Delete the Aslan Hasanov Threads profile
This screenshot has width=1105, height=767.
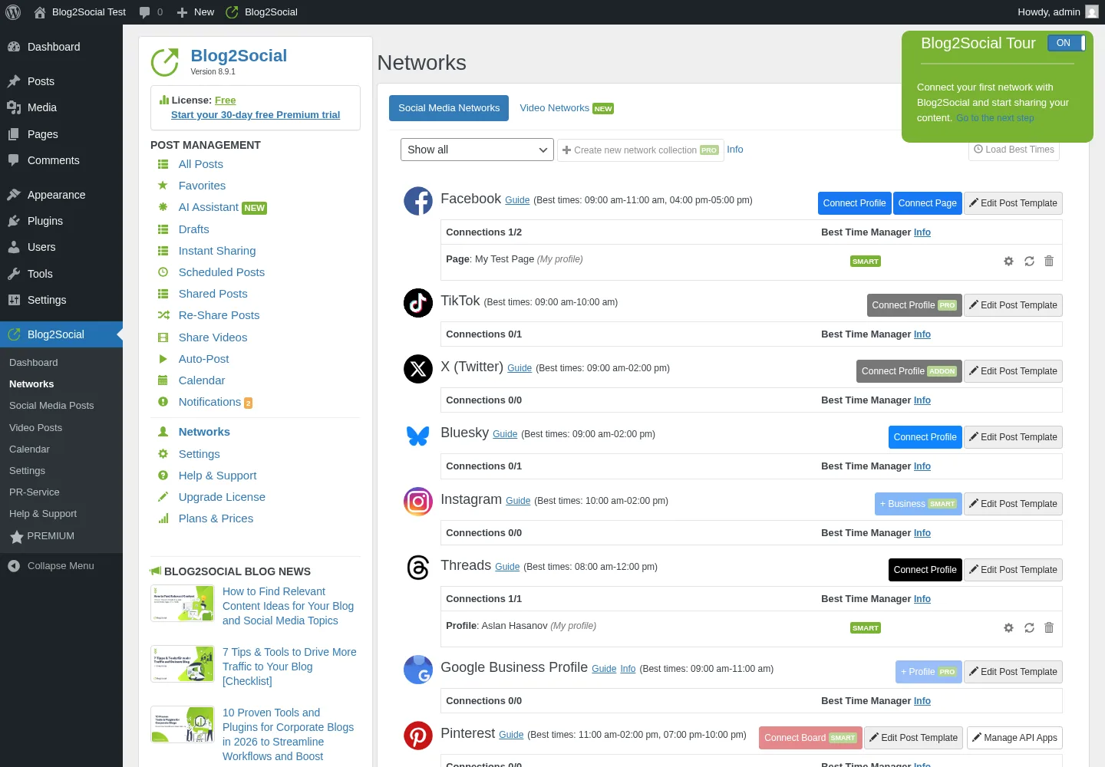(1049, 627)
